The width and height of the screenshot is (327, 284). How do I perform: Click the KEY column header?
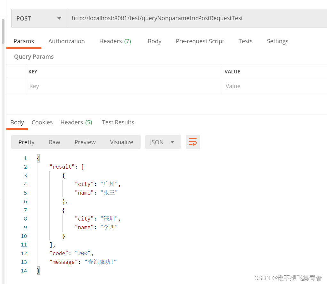[x=33, y=72]
